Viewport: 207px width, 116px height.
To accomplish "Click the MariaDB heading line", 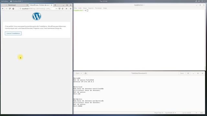I will (77, 78).
